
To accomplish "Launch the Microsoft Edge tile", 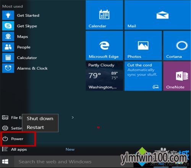I will pos(104,46).
